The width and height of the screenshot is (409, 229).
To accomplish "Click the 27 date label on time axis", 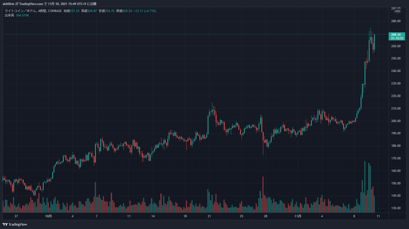I will click(x=16, y=216).
